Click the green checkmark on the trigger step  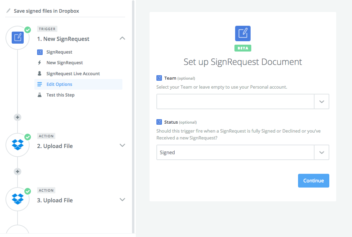coord(27,30)
